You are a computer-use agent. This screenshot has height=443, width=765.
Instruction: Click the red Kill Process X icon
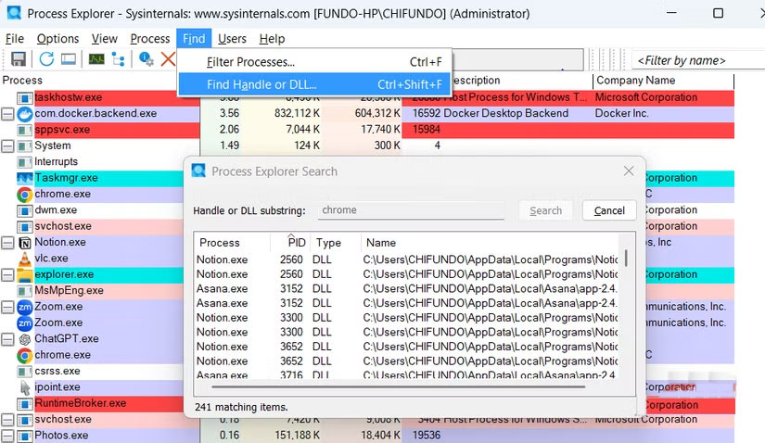pyautogui.click(x=168, y=59)
